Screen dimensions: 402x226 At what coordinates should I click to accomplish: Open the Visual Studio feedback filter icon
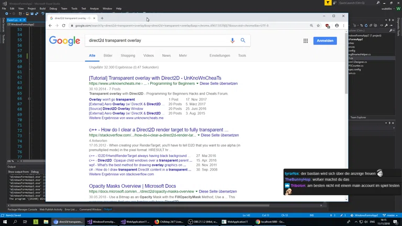[328, 3]
